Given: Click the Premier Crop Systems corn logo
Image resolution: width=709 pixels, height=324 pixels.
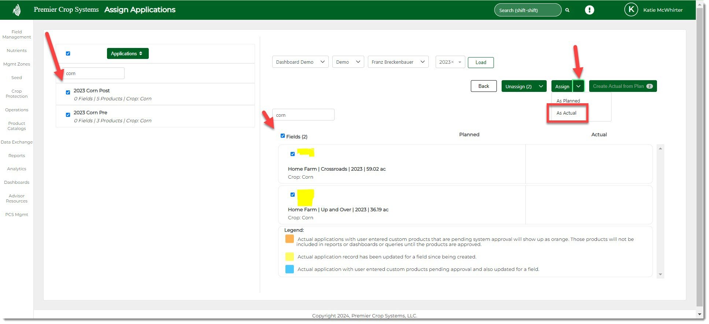Looking at the screenshot, I should click(17, 10).
